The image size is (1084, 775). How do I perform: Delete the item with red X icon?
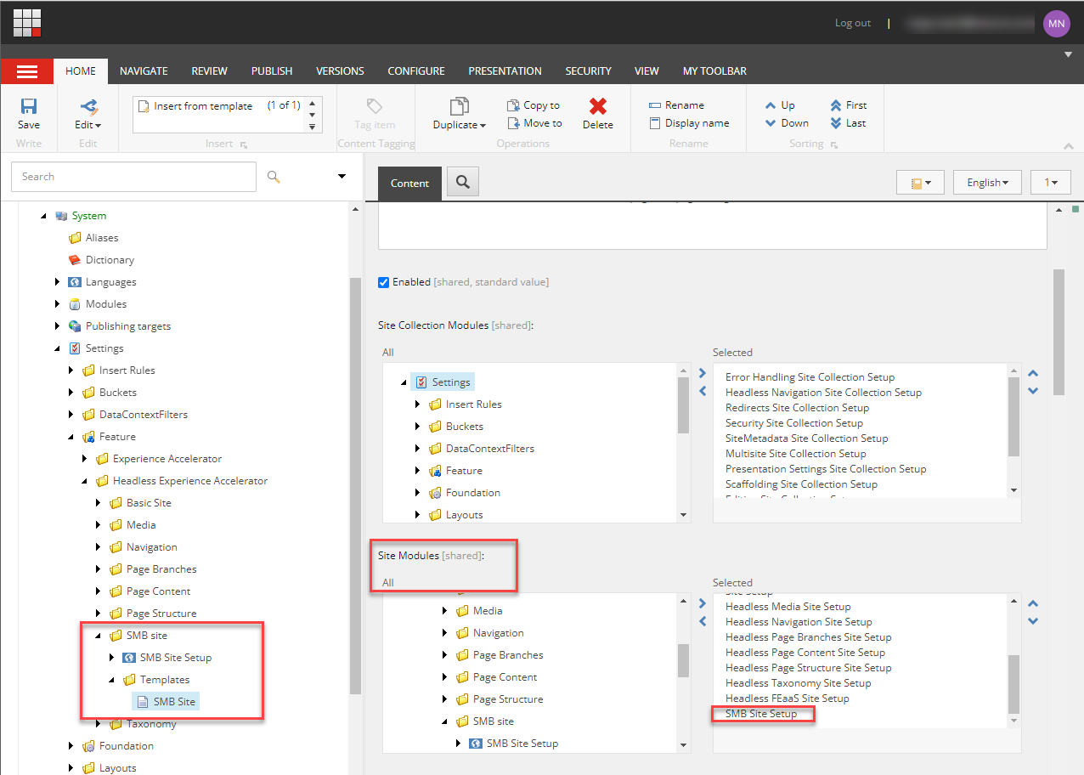point(598,114)
